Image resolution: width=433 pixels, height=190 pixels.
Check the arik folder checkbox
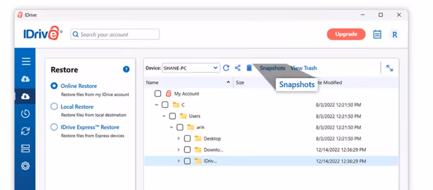point(180,127)
